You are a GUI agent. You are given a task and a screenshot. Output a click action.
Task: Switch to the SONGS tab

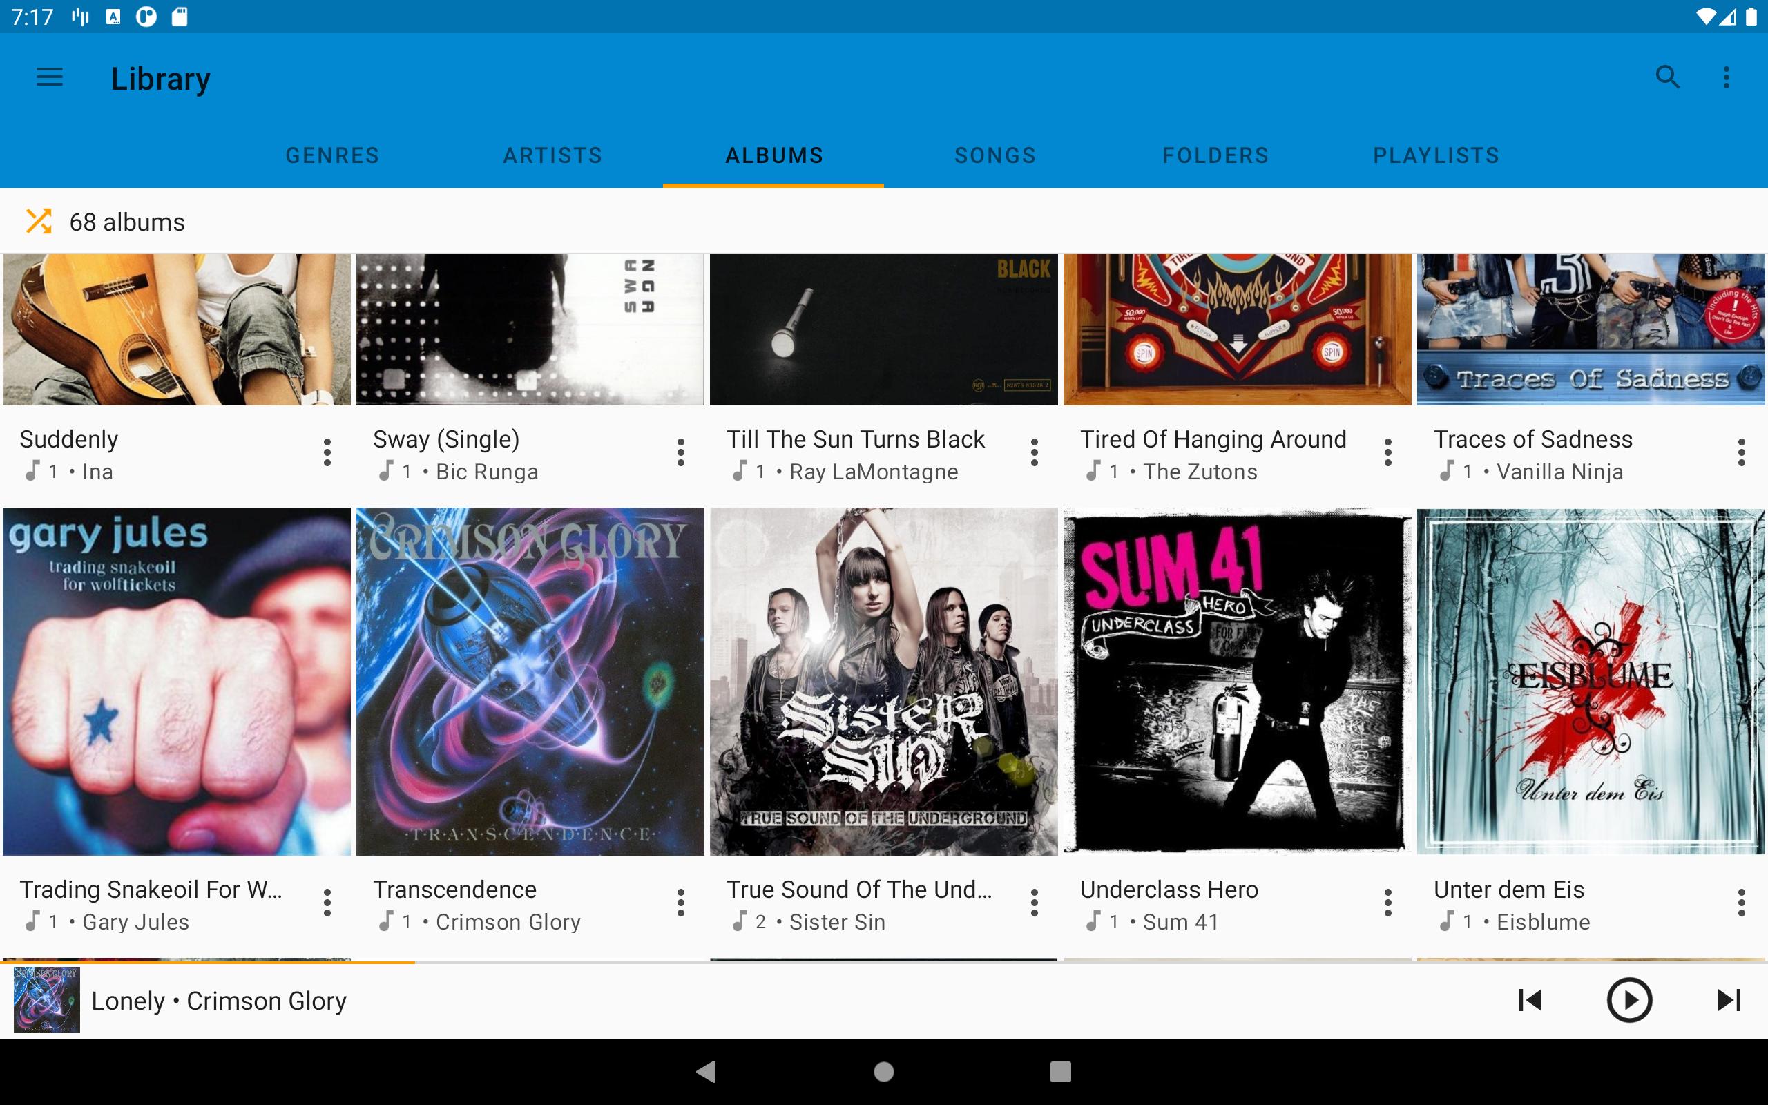click(995, 155)
